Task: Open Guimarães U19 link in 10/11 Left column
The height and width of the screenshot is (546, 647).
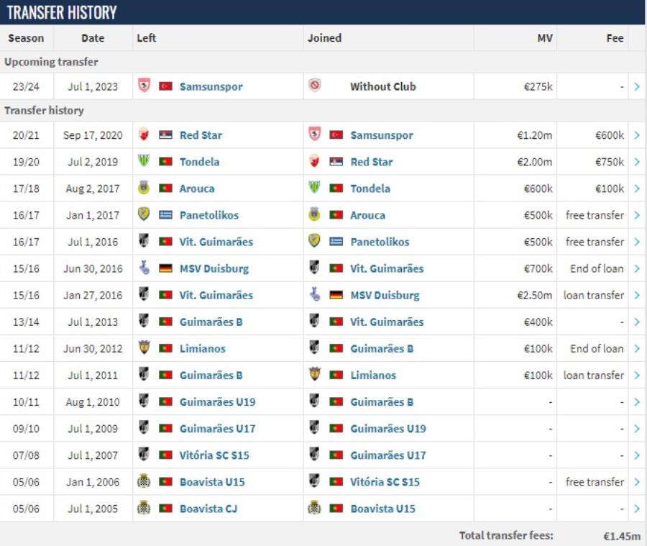Action: point(217,402)
